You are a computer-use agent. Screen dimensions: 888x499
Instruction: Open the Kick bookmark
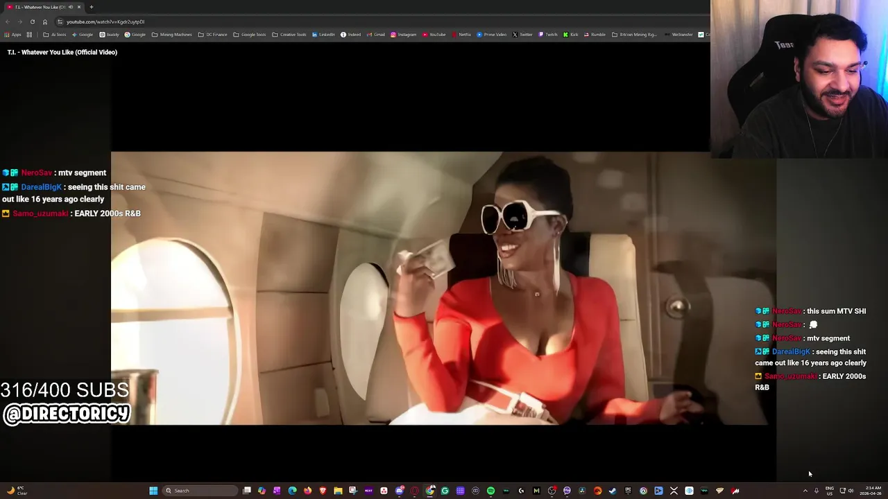click(570, 35)
